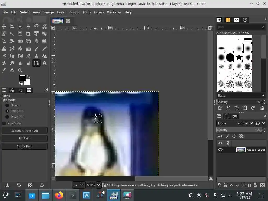Screen dimensions: 268x201
Task: Select the Zoom magnifier tool
Action: pos(20,70)
